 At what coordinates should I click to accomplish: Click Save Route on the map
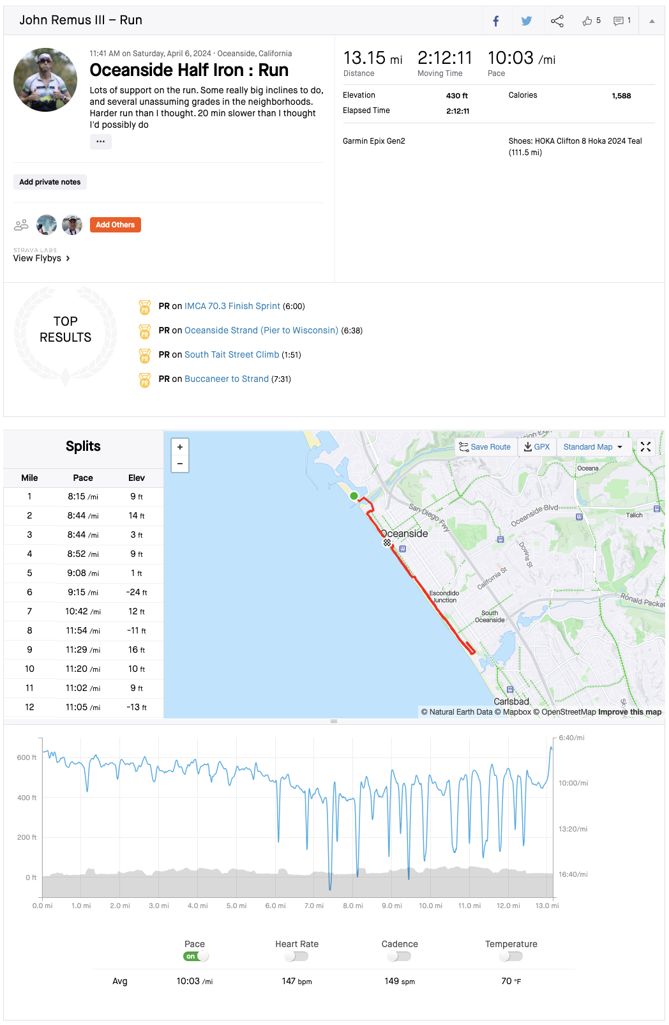[x=485, y=447]
